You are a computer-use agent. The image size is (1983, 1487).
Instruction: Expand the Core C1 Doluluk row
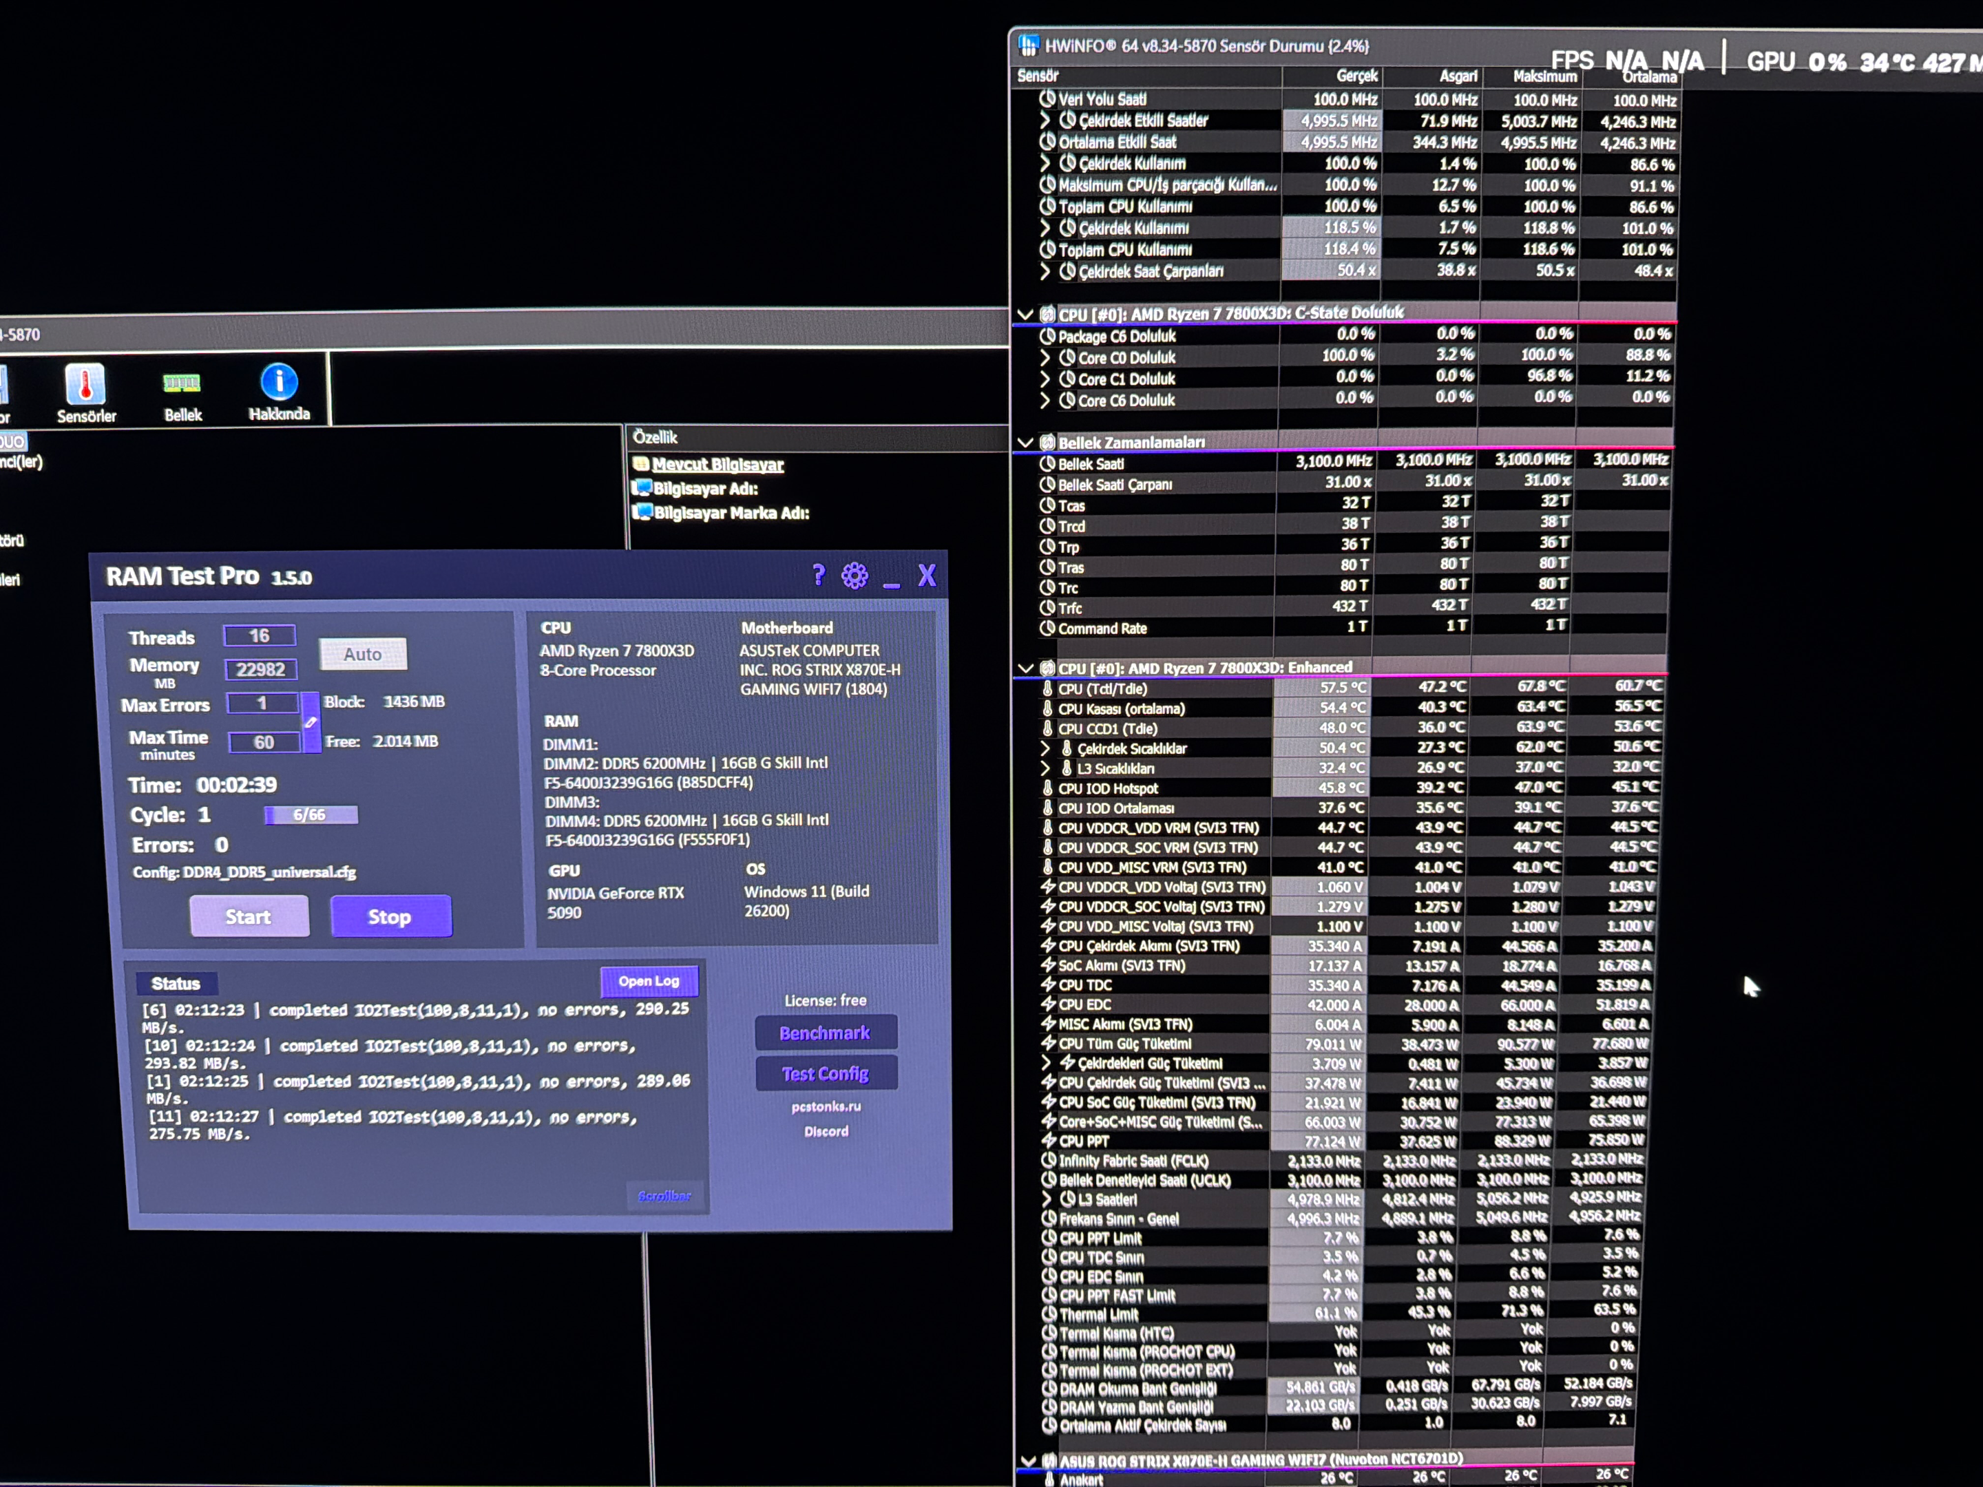(x=1045, y=379)
